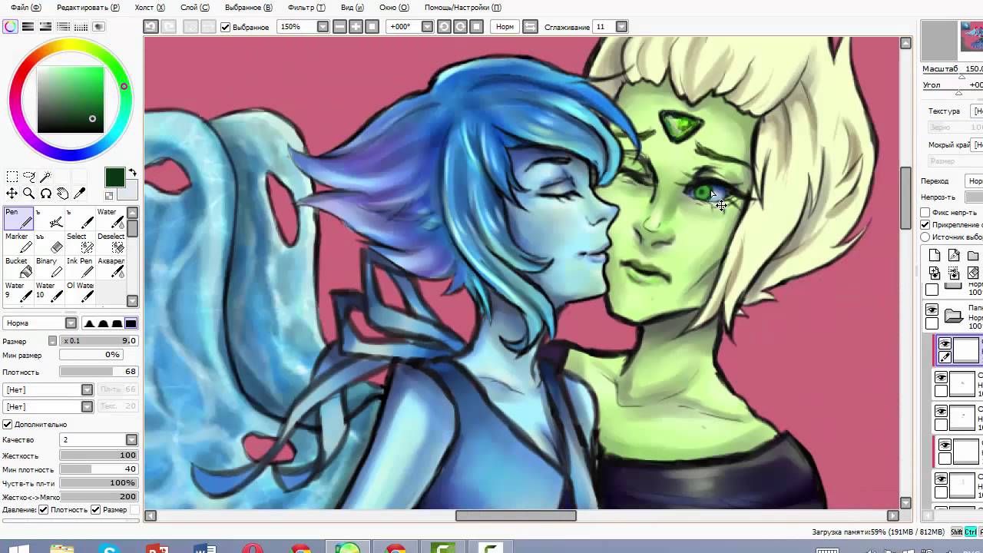
Task: Click the dark green foreground color swatch
Action: [114, 177]
